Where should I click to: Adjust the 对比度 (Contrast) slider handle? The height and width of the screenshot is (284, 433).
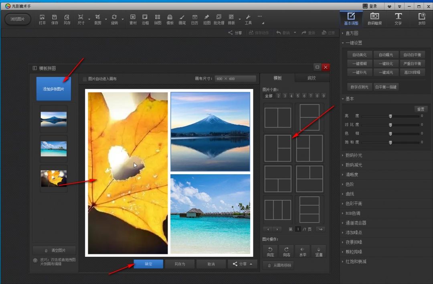pyautogui.click(x=390, y=125)
